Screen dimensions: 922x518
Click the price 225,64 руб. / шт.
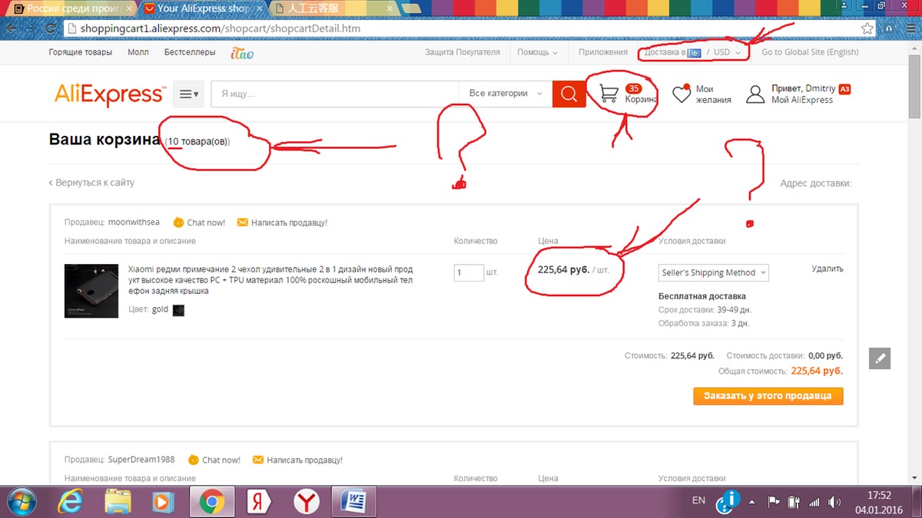(x=573, y=269)
